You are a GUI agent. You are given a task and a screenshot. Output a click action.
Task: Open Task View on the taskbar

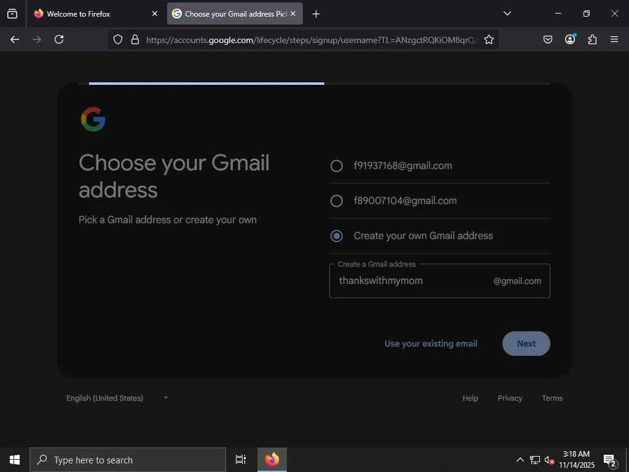[241, 460]
